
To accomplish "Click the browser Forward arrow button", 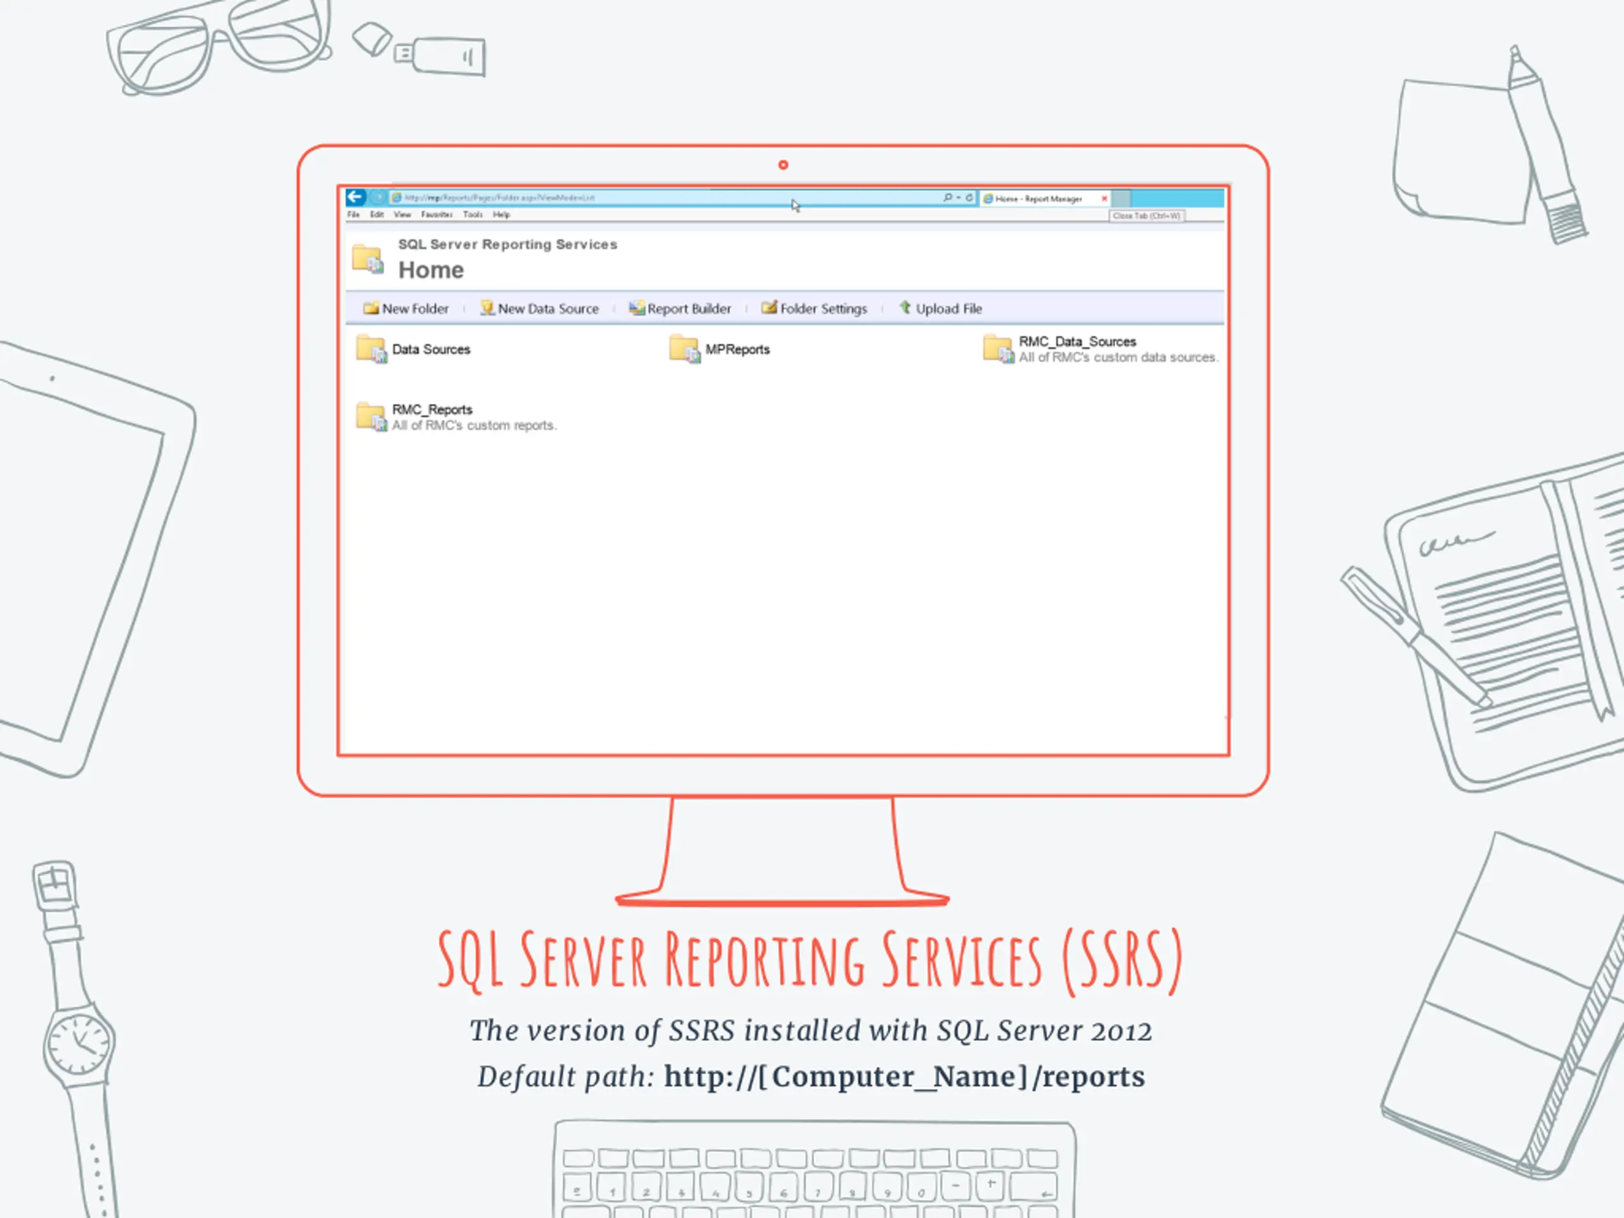I will pyautogui.click(x=378, y=197).
